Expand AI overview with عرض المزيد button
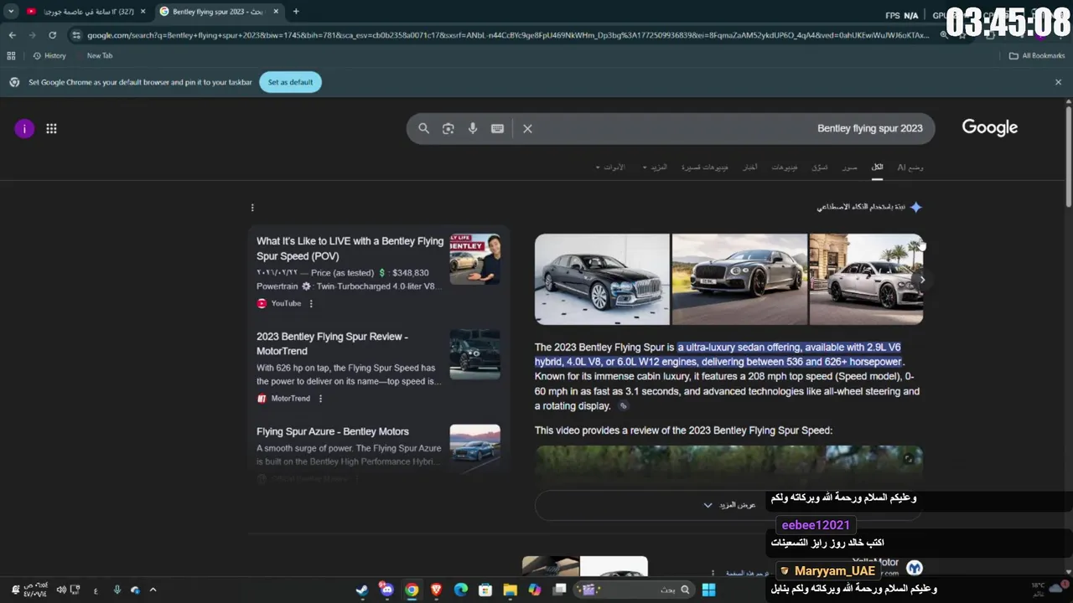The height and width of the screenshot is (603, 1073). coord(728,505)
